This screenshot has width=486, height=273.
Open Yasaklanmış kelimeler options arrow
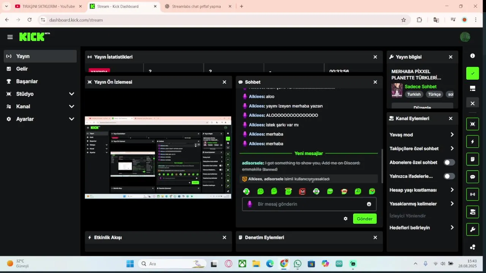(452, 204)
